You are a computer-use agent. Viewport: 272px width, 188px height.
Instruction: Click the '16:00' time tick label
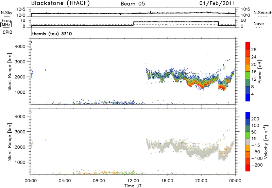[167, 181]
